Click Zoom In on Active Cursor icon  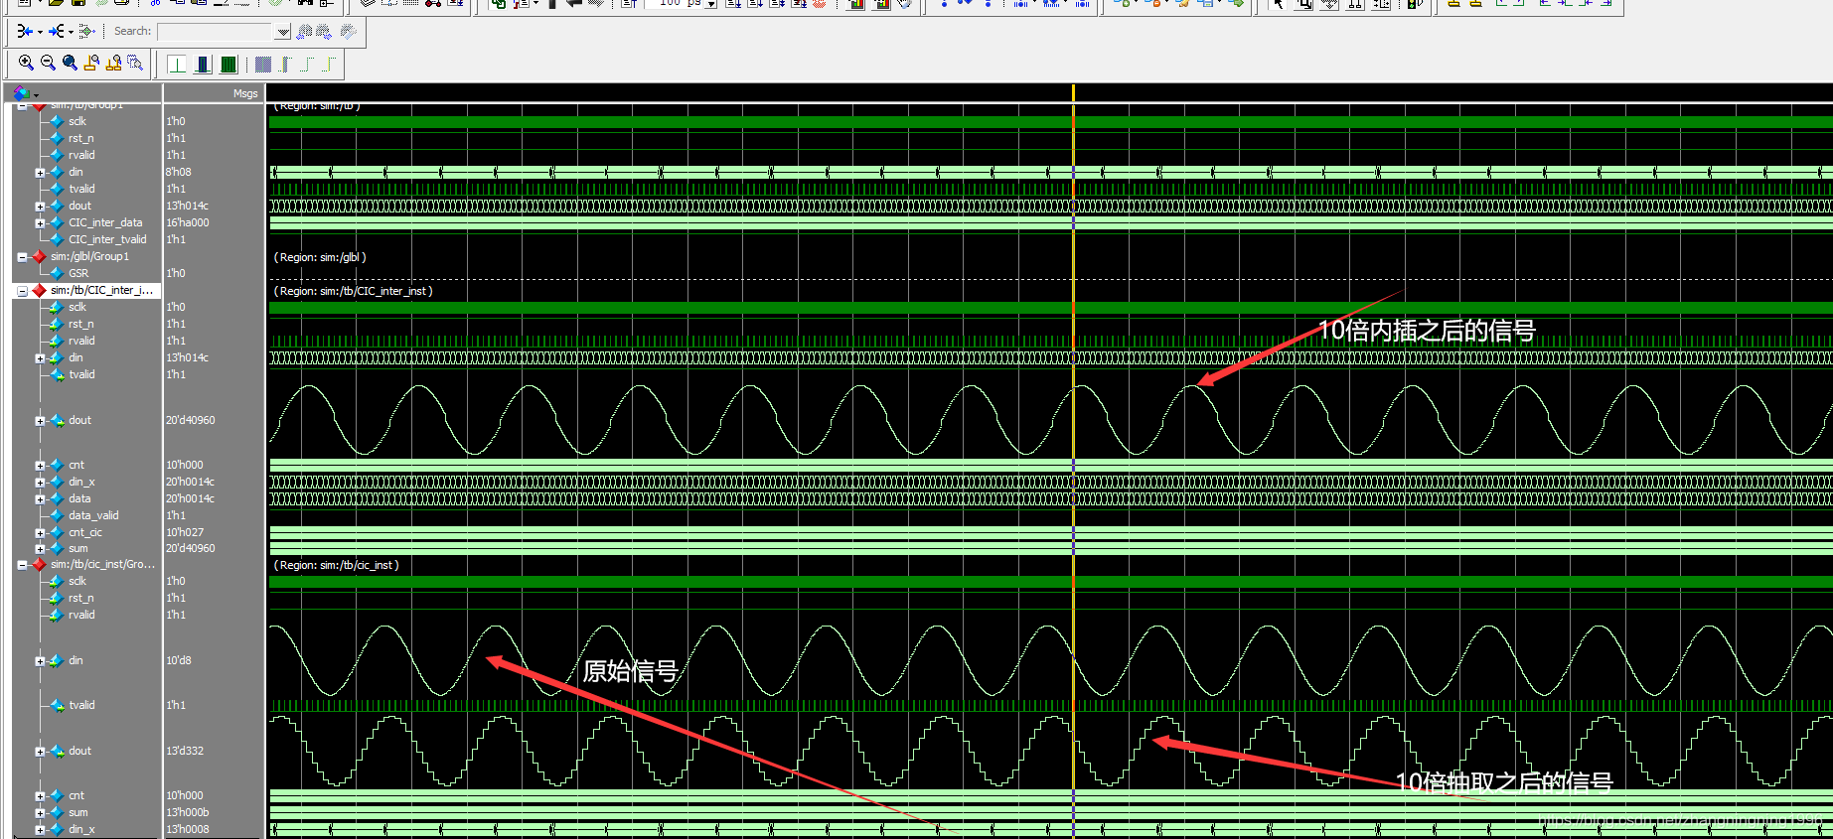pyautogui.click(x=91, y=63)
